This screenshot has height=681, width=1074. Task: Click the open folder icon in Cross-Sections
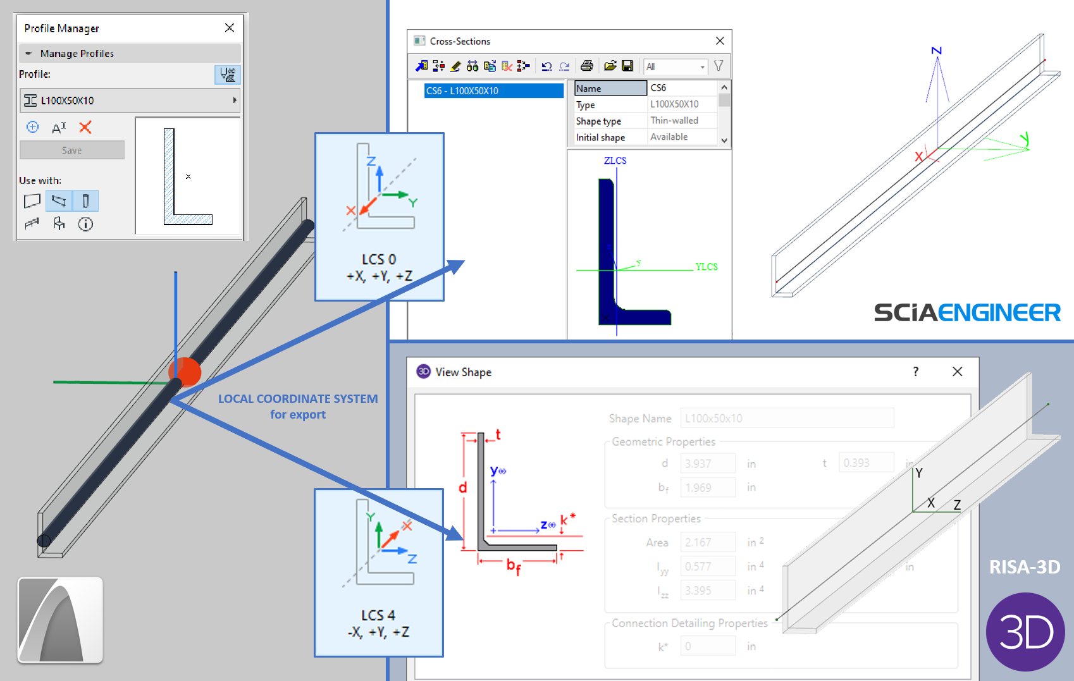[x=610, y=66]
